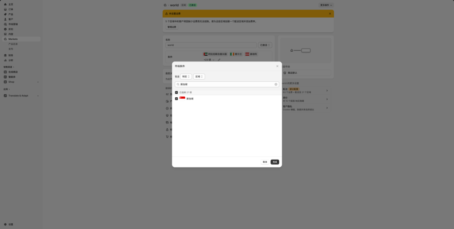Open the 配送 settings row chevron
Image resolution: width=454 pixels, height=229 pixels.
coord(327,91)
